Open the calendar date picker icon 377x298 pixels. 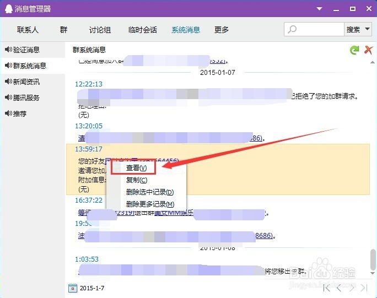point(73,288)
